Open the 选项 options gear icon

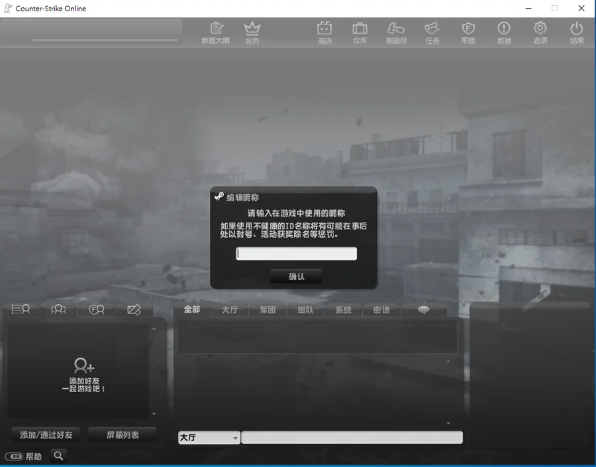pos(540,32)
